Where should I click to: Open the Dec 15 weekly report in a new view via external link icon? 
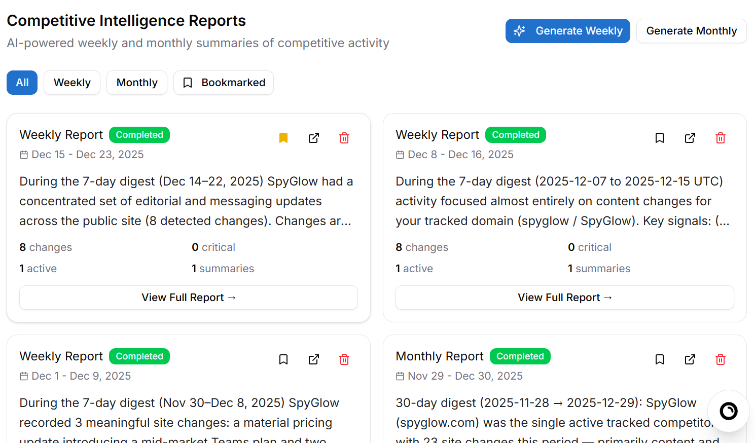tap(314, 137)
